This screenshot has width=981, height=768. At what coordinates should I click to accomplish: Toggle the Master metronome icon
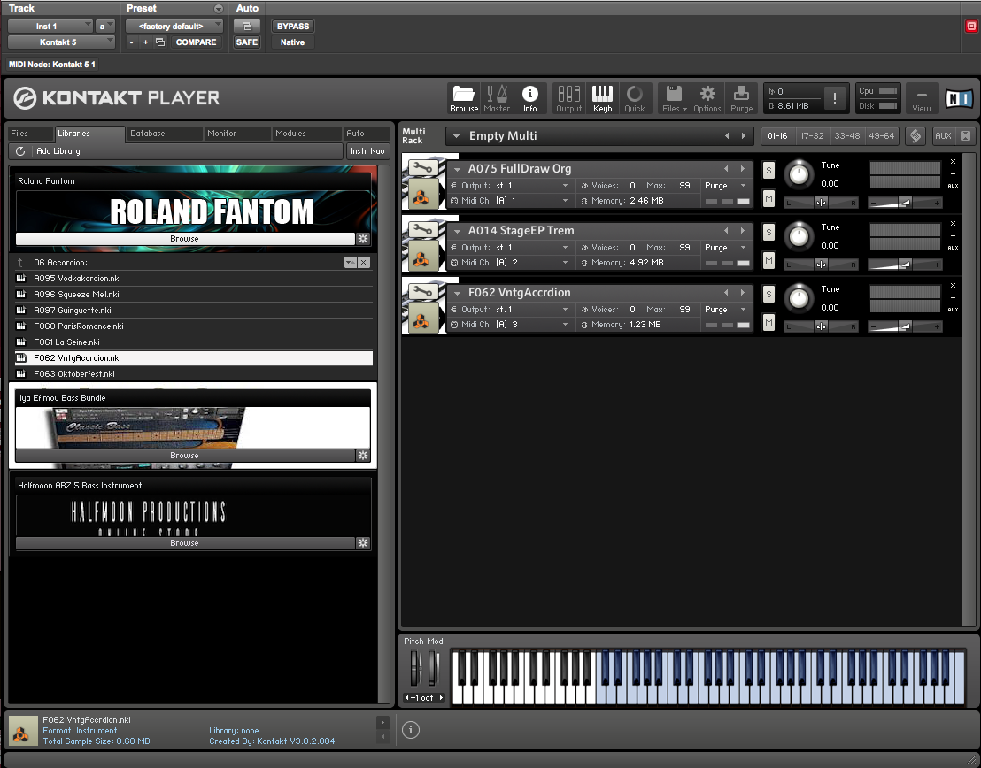(x=497, y=98)
